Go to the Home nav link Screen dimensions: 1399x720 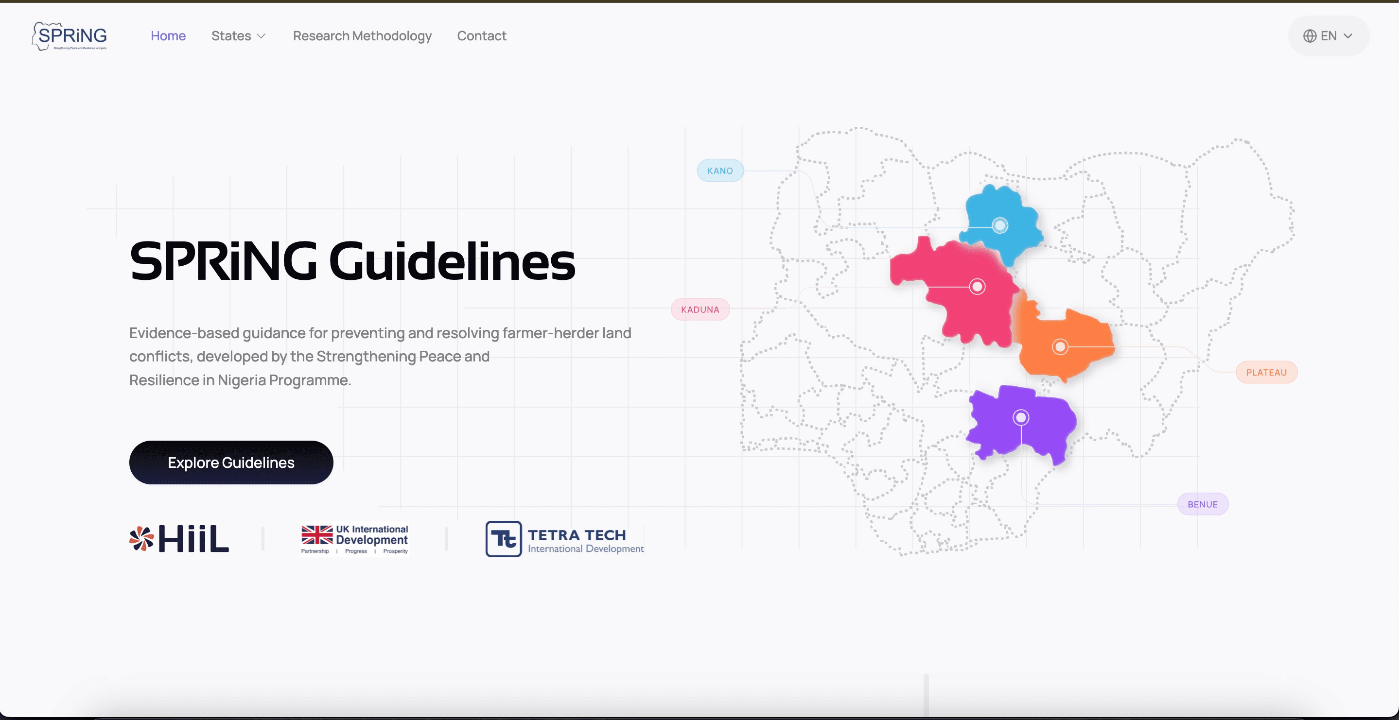pos(168,36)
